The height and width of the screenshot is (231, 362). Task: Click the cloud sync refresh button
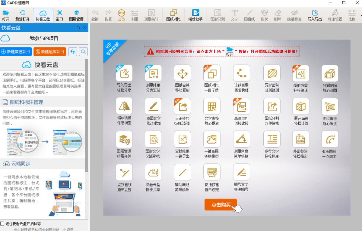tap(73, 52)
